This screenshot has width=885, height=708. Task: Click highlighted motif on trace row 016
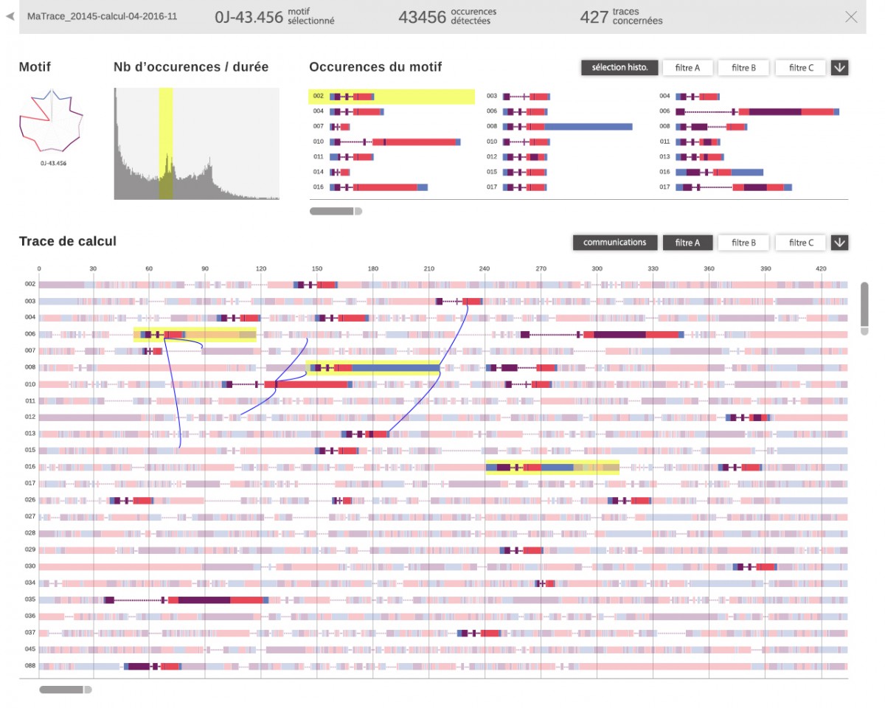pos(552,467)
